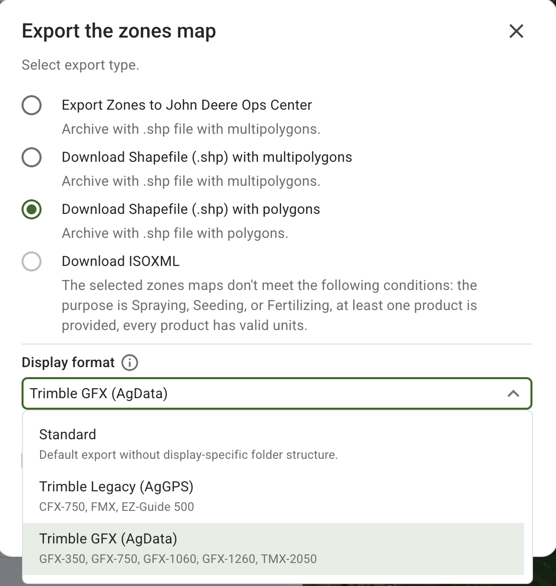Click the GFX-350, GFX-750 device list subtext
Image resolution: width=556 pixels, height=586 pixels.
click(178, 558)
